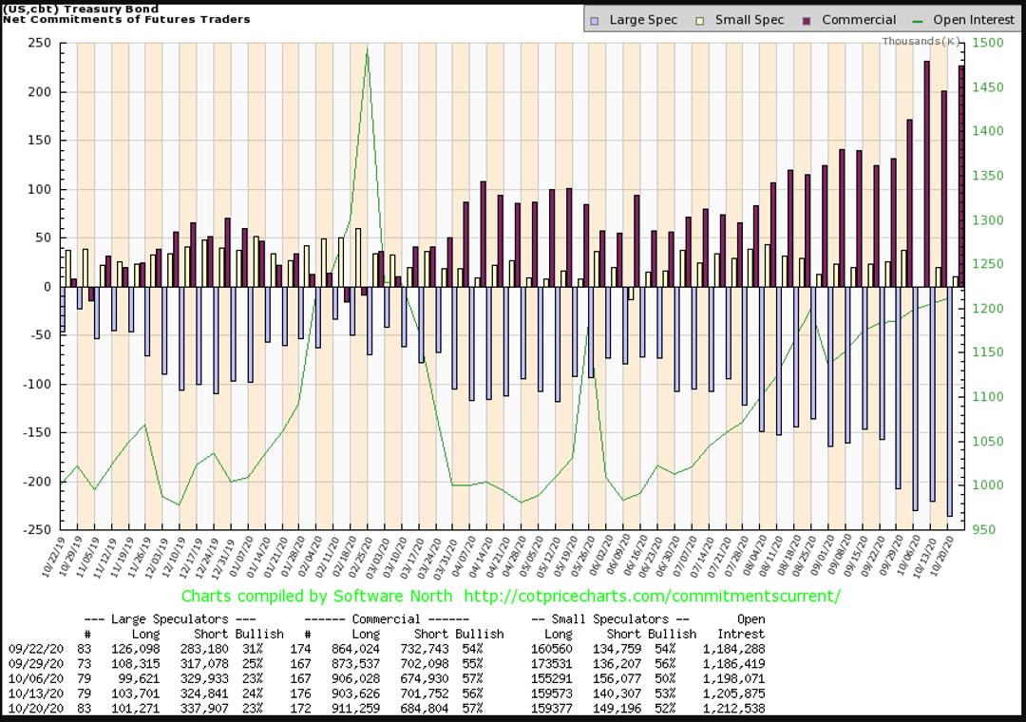Click the 1500 right axis label
The width and height of the screenshot is (1026, 722).
tap(987, 43)
